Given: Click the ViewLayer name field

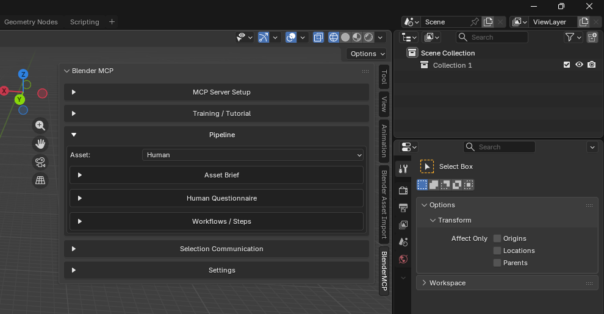Looking at the screenshot, I should [553, 22].
